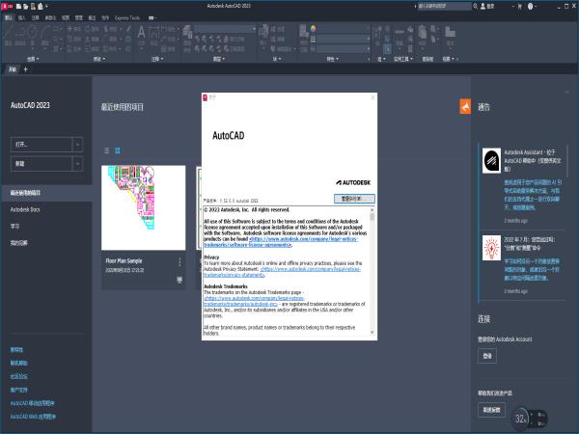Switch to the 默认 ribbon tab
The width and height of the screenshot is (579, 434).
[x=9, y=17]
